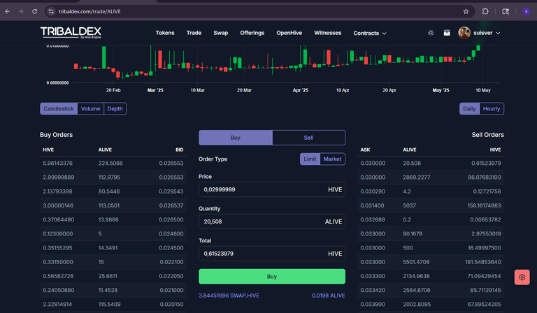Open the wallet icon in header
The width and height of the screenshot is (537, 313).
click(x=447, y=33)
